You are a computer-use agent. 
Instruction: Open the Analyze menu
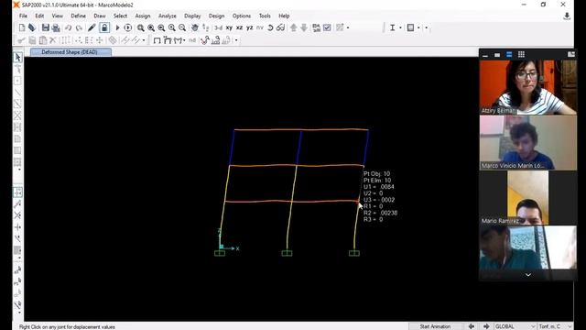pos(167,16)
